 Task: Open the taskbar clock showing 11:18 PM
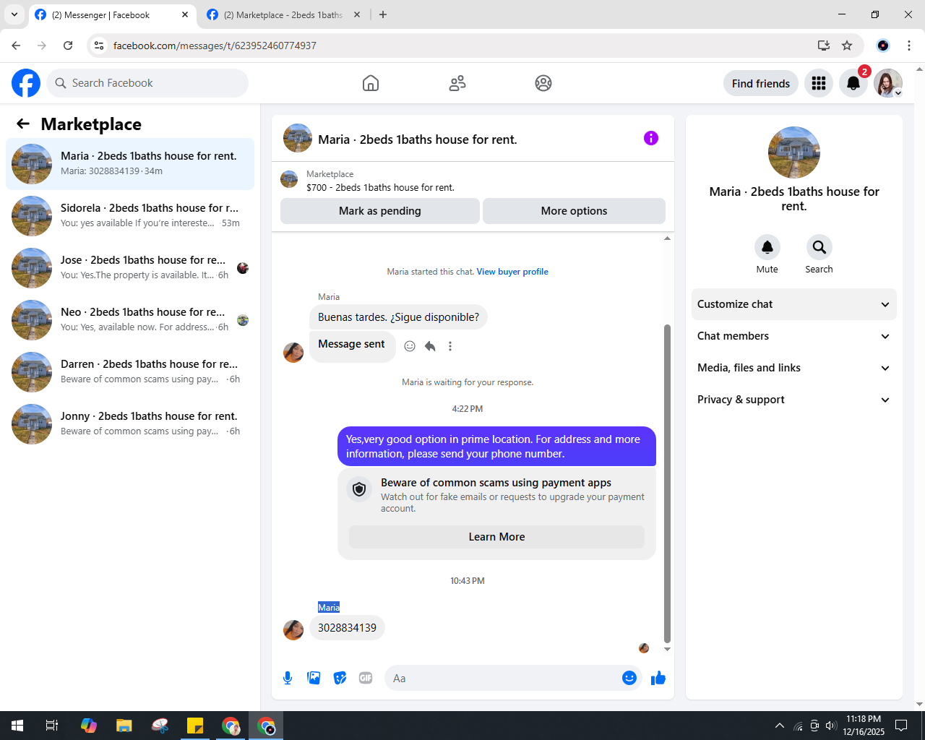click(864, 726)
